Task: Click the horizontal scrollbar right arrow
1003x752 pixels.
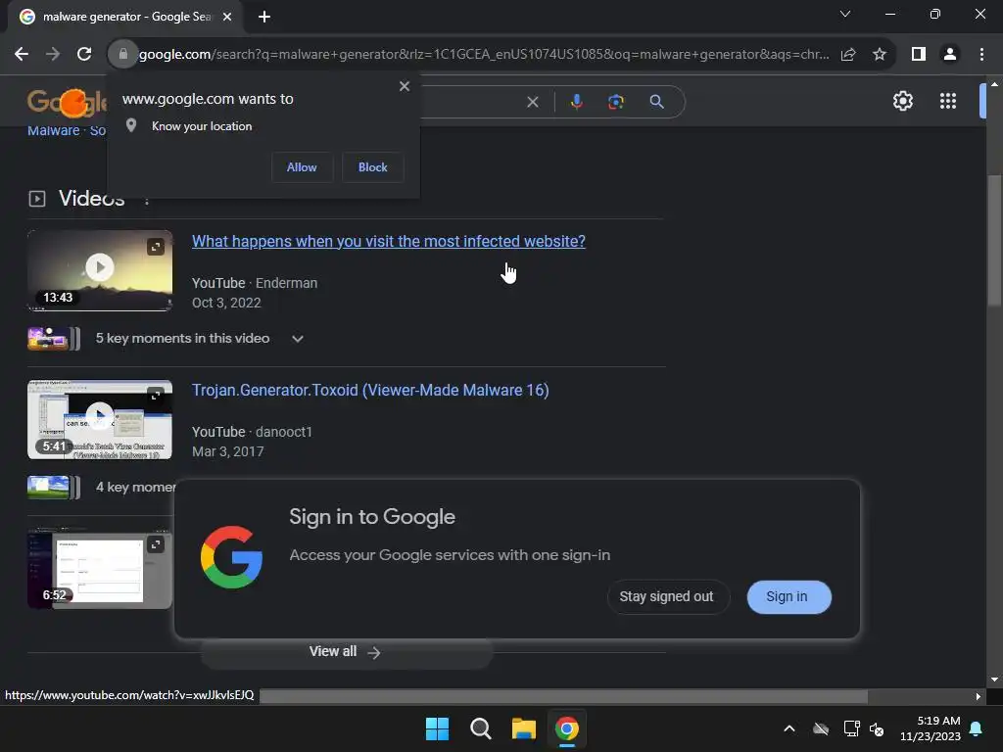Action: [x=978, y=696]
